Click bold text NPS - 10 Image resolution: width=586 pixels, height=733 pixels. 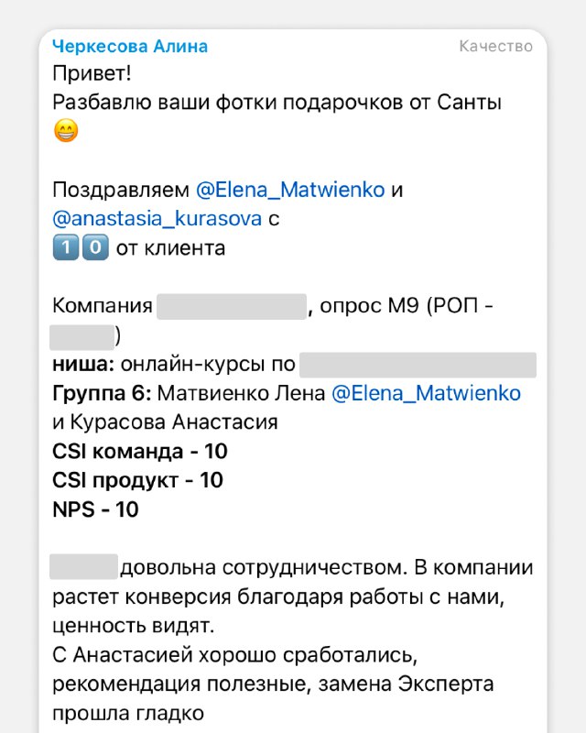(95, 509)
